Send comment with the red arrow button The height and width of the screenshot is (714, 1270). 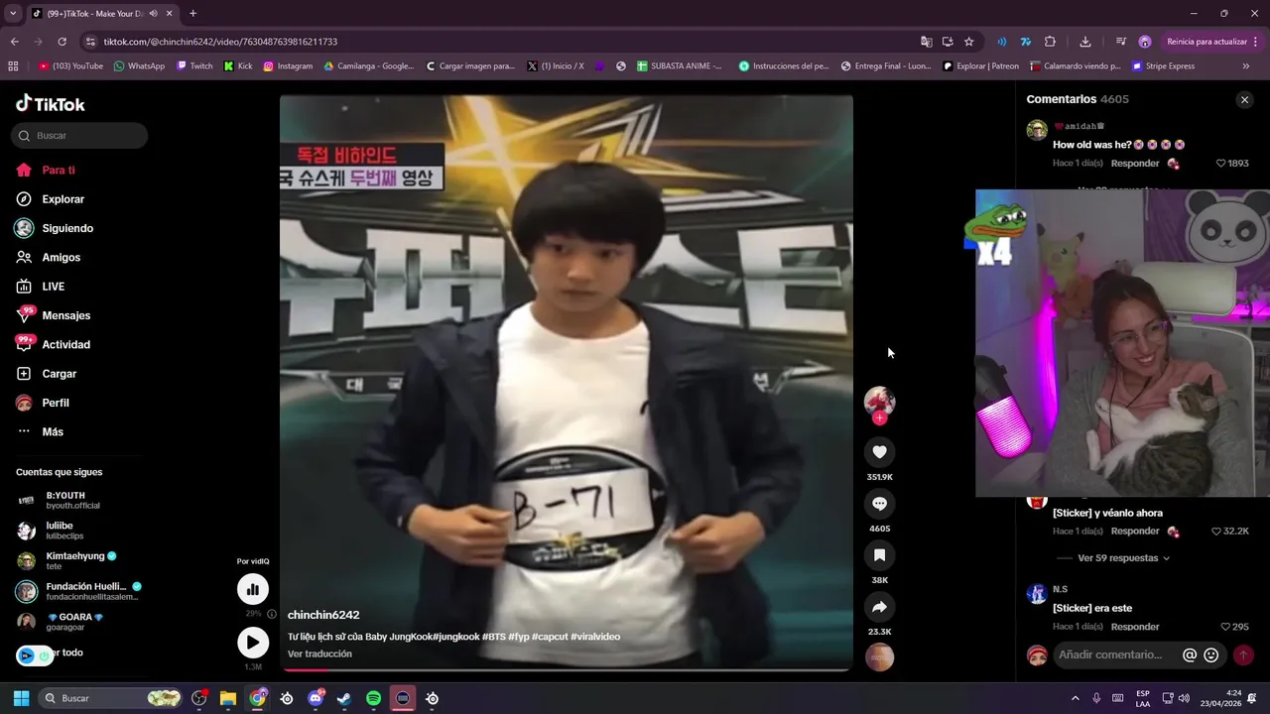1242,654
